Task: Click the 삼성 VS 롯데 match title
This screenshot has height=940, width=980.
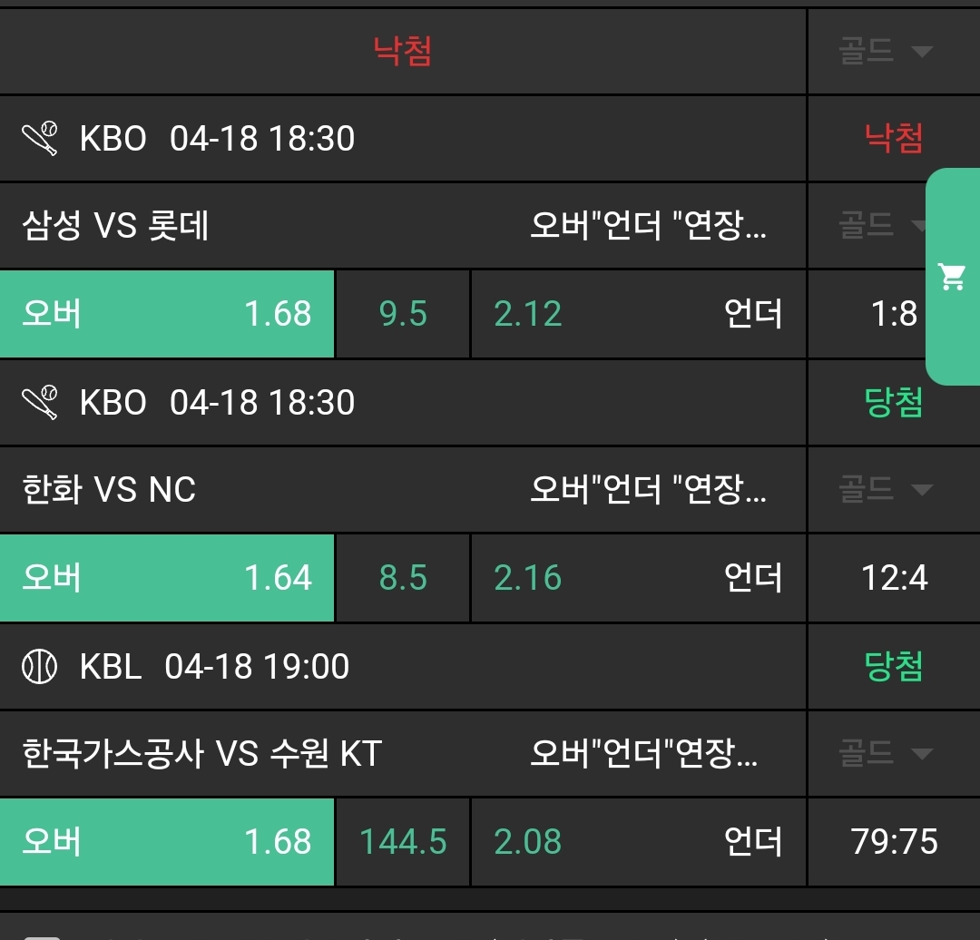Action: click(x=115, y=226)
